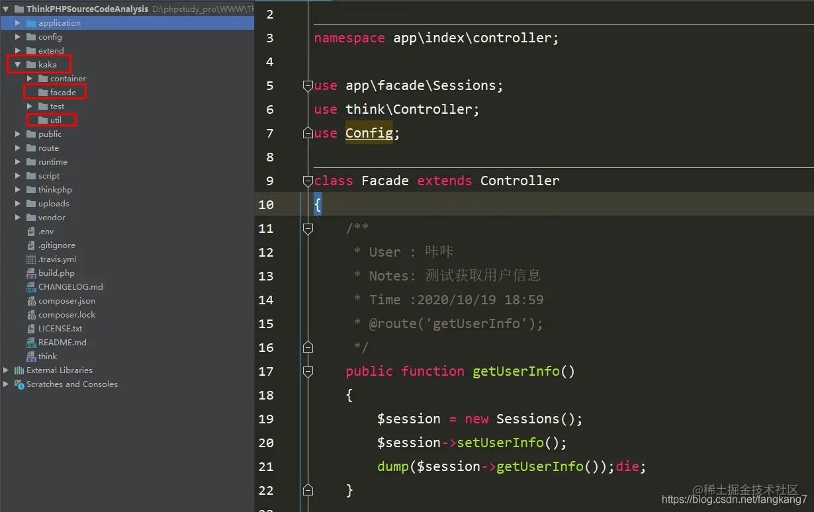Viewport: 814px width, 512px height.
Task: Expand the extend folder arrow
Action: pyautogui.click(x=19, y=51)
